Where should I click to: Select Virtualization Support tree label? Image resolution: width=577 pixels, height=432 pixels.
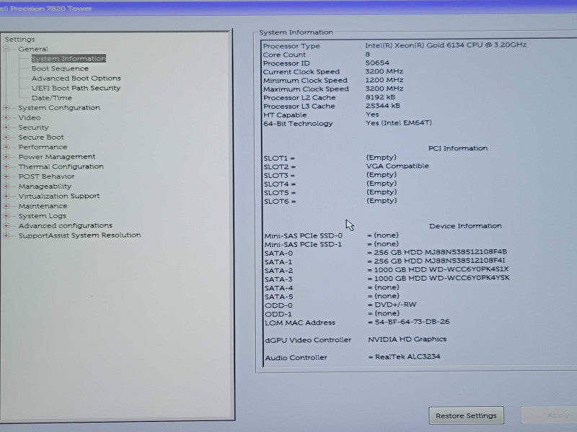[59, 196]
